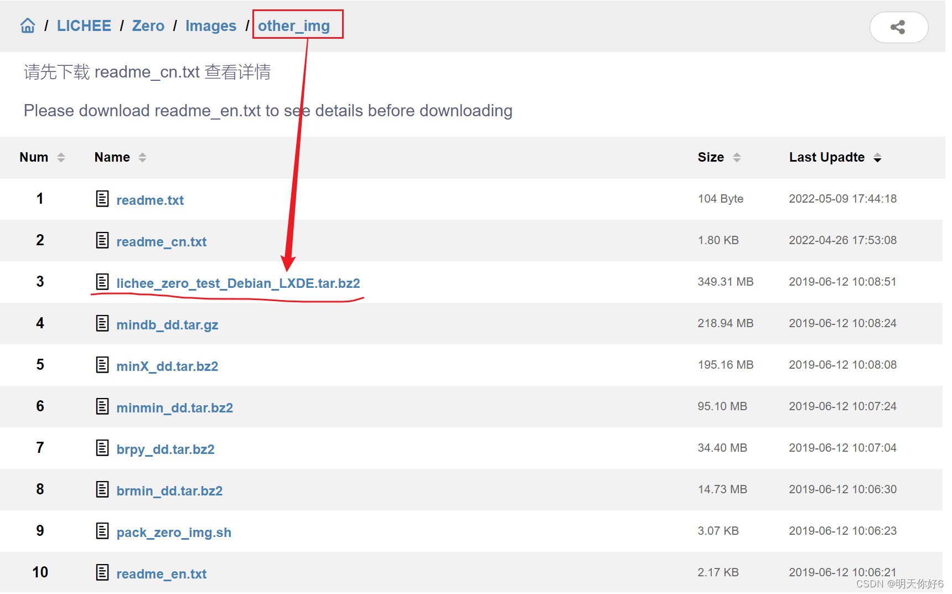Click size value 2.17 KB
The image size is (952, 594).
tap(718, 572)
